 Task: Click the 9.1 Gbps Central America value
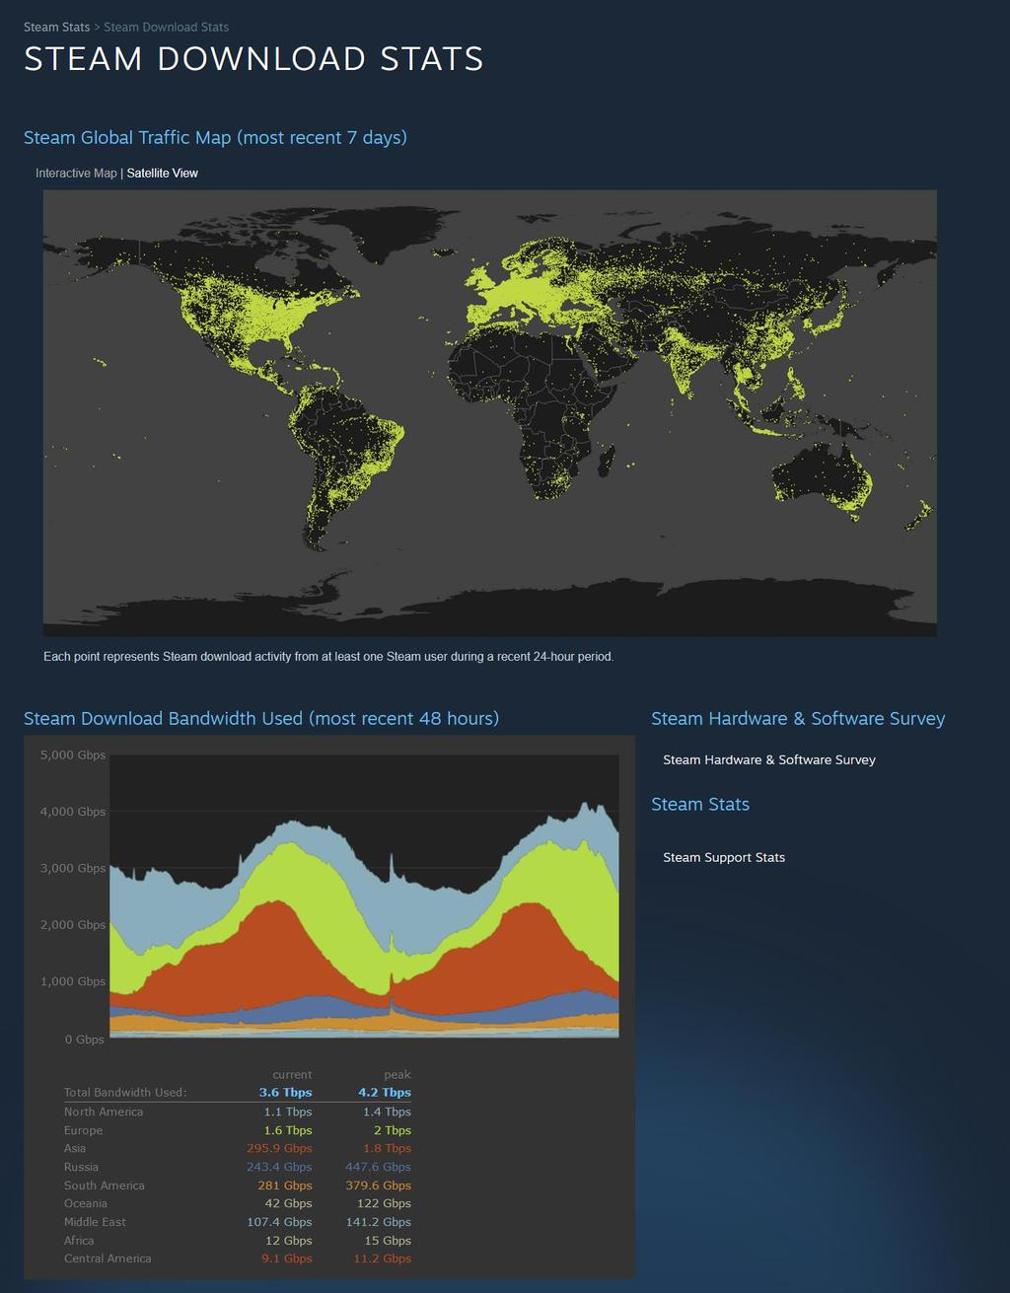287,1258
